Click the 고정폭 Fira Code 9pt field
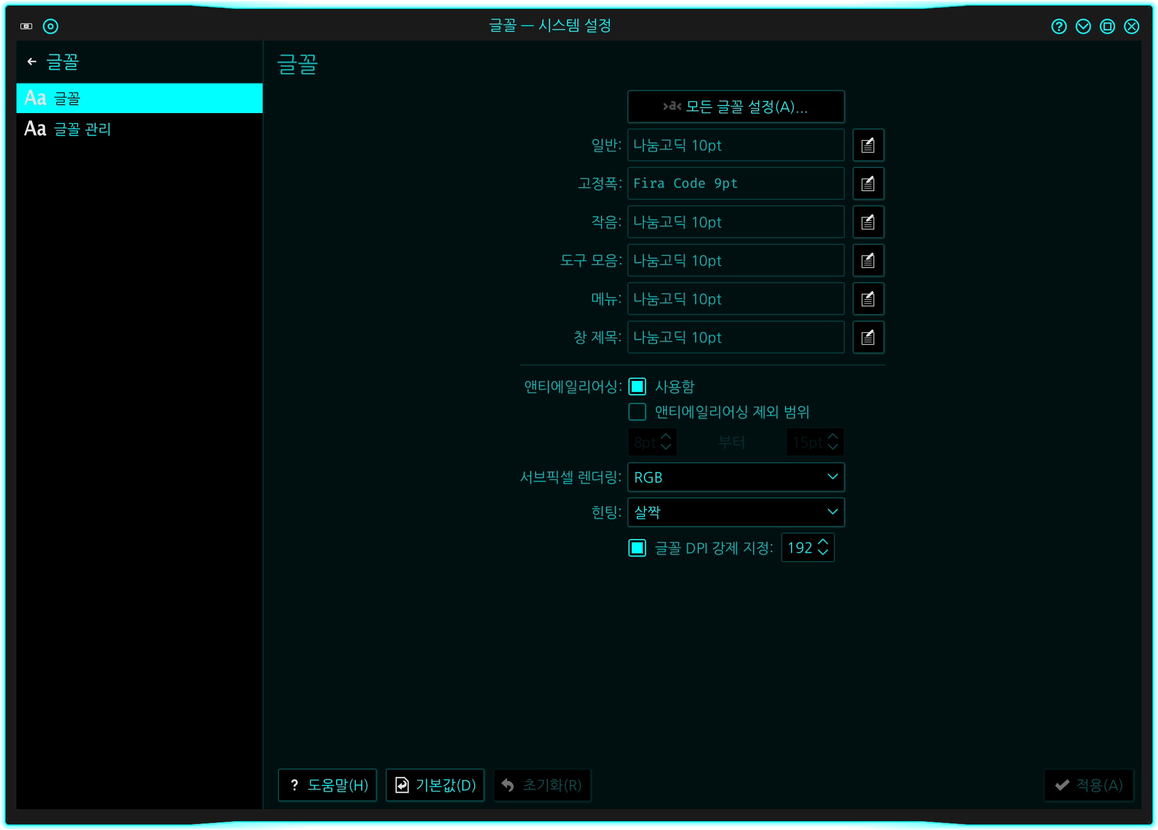1158x830 pixels. pyautogui.click(x=736, y=184)
